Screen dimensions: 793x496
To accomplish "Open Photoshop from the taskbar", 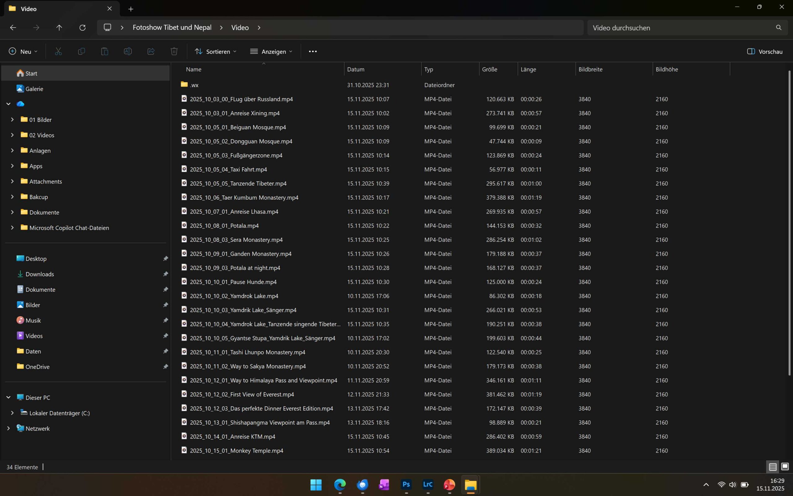I will pos(406,485).
